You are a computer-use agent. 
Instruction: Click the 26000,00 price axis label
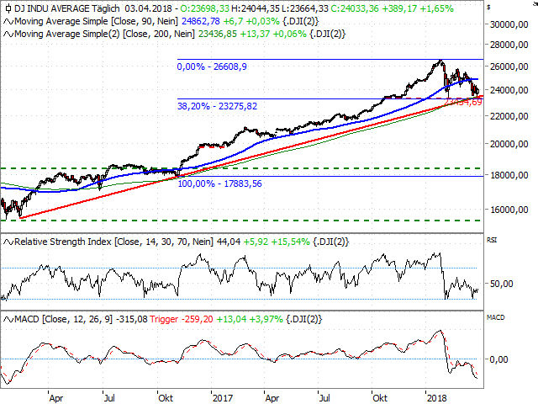[x=509, y=66]
